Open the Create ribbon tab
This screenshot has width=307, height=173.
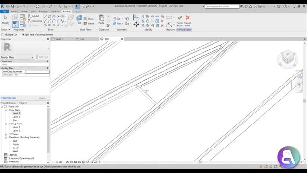pyautogui.click(x=14, y=12)
